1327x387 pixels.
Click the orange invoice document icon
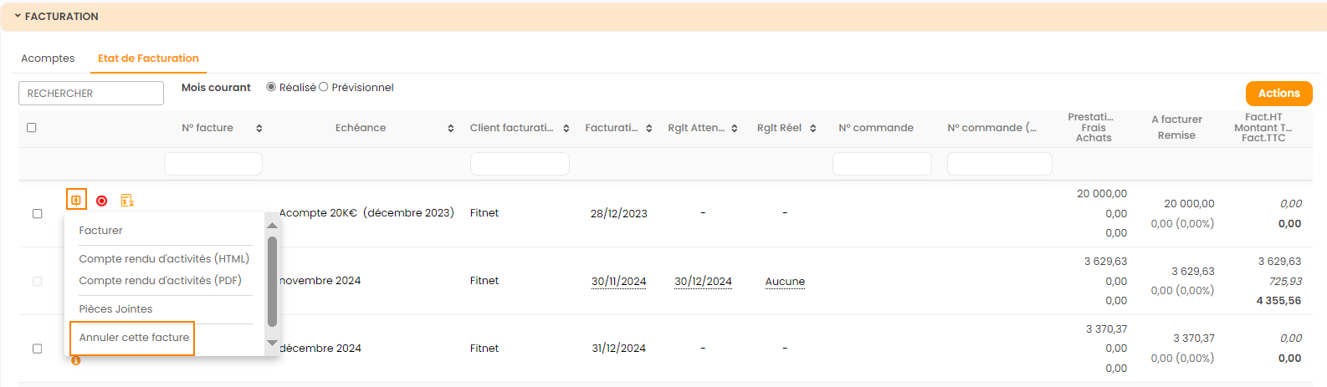[x=127, y=201]
